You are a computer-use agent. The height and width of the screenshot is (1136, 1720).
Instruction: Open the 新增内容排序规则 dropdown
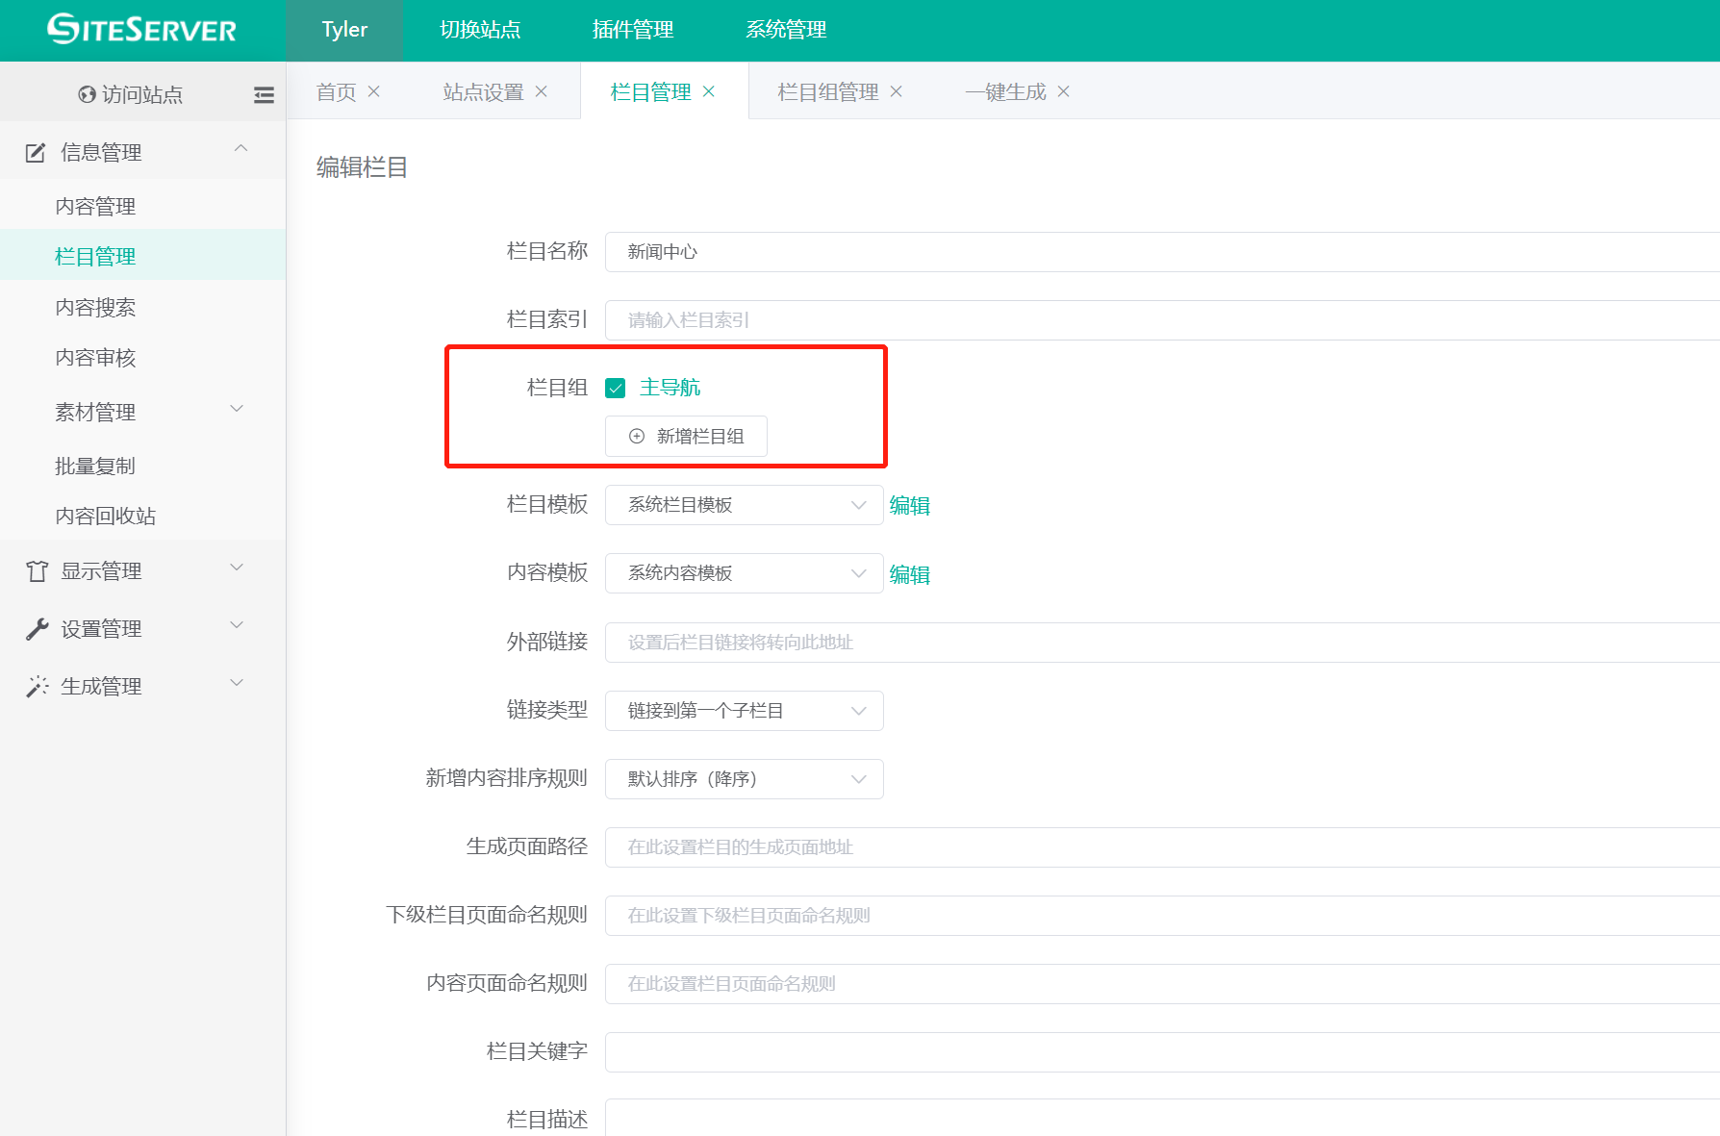click(744, 779)
